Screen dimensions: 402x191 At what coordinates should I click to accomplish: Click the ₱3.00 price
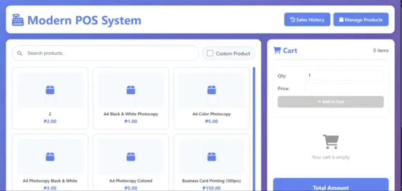click(x=50, y=188)
